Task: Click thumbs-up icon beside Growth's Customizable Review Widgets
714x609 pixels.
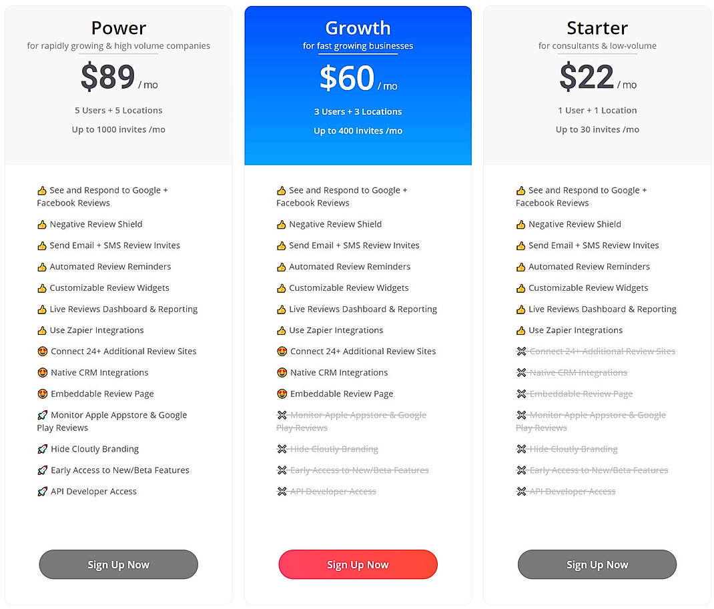Action: point(282,288)
